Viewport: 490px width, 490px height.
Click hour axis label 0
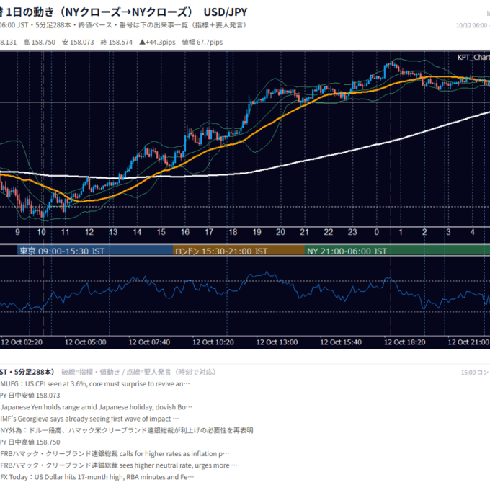377,232
